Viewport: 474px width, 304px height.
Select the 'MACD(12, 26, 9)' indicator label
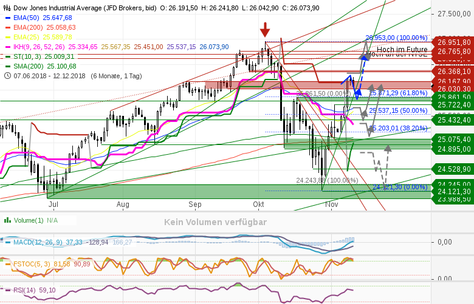tap(38, 242)
